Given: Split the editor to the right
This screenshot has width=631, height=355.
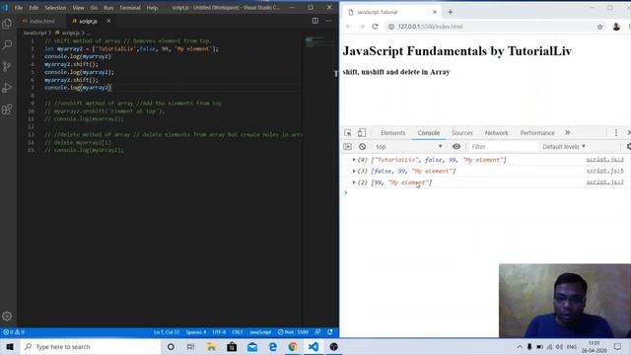Looking at the screenshot, I should [315, 21].
